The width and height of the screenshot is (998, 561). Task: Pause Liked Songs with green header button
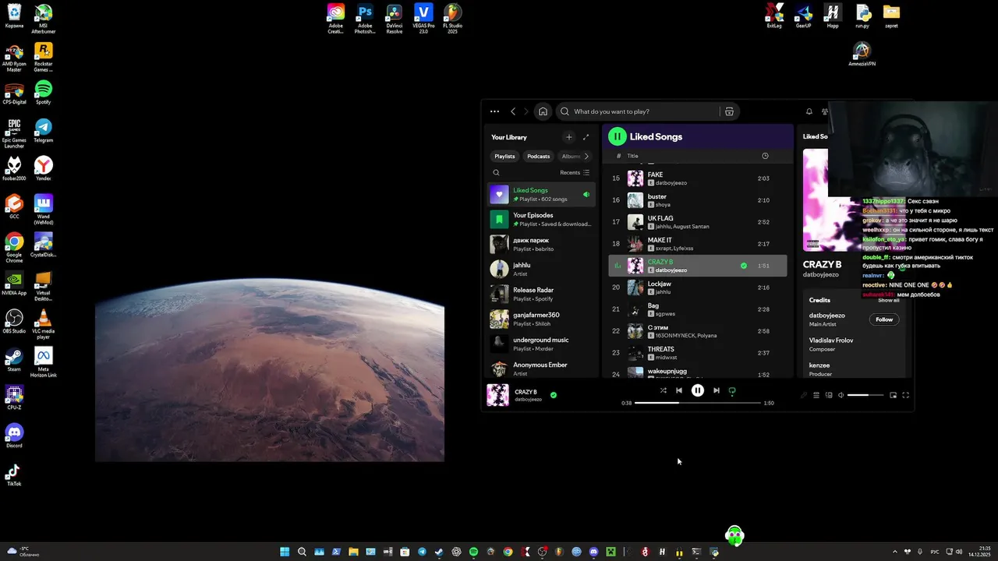coord(618,136)
